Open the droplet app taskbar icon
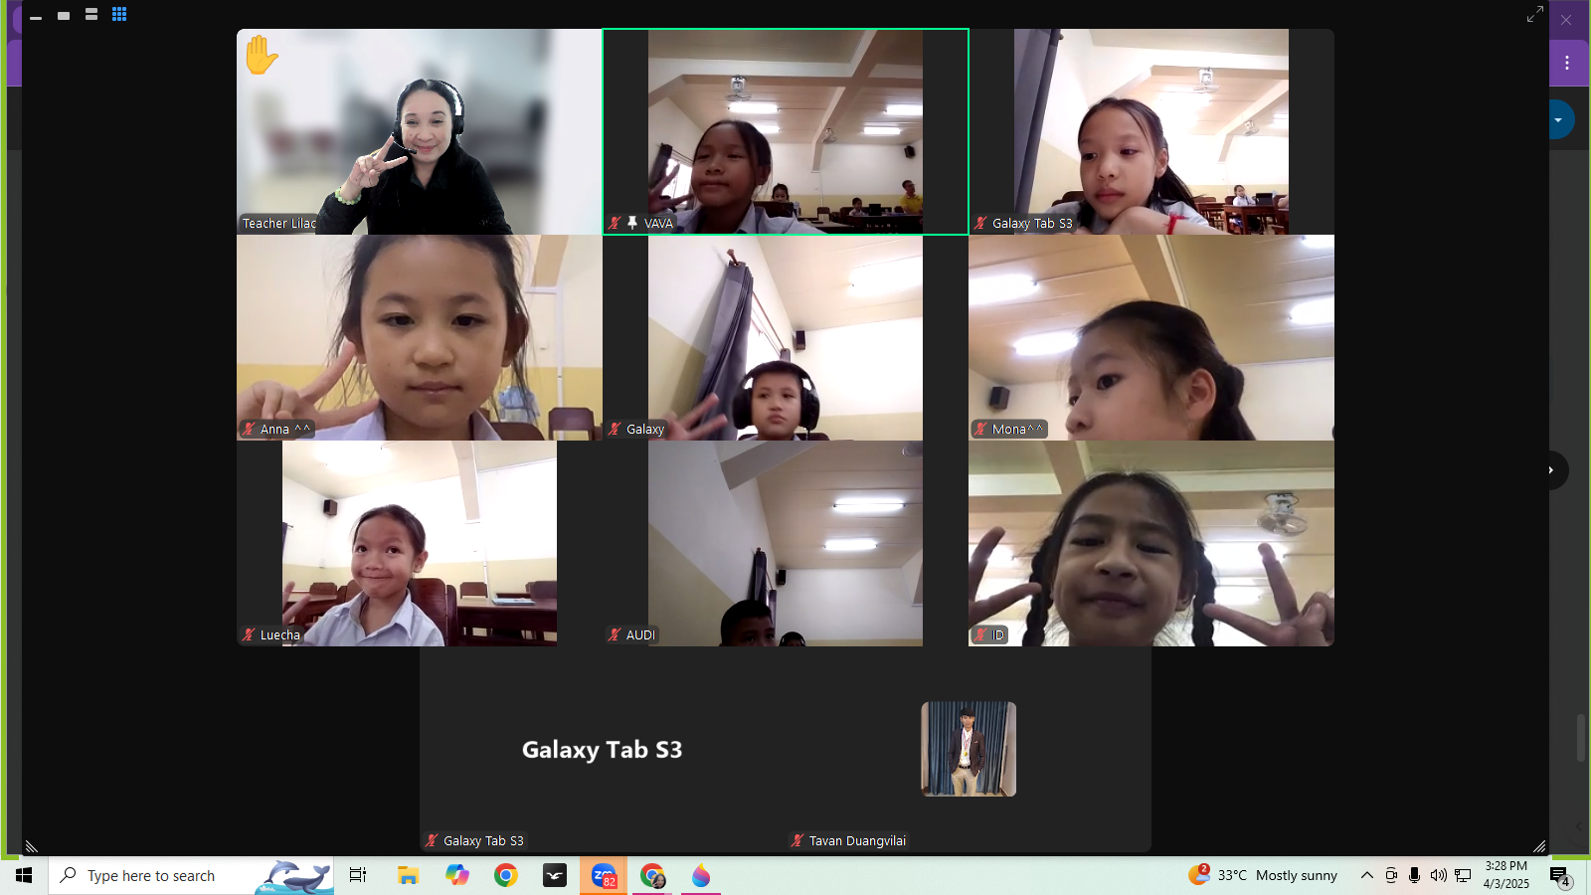Screen dimensions: 1591x895 (x=701, y=875)
